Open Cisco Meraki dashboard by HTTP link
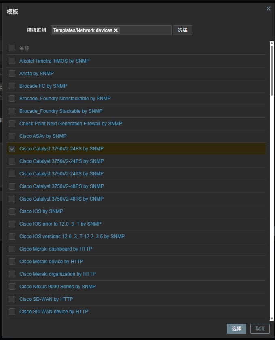This screenshot has width=275, height=340. pos(56,249)
